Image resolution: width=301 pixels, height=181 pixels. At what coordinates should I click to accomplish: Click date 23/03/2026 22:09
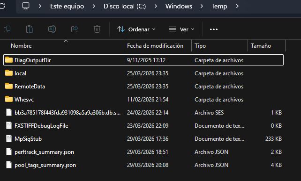tap(148, 126)
